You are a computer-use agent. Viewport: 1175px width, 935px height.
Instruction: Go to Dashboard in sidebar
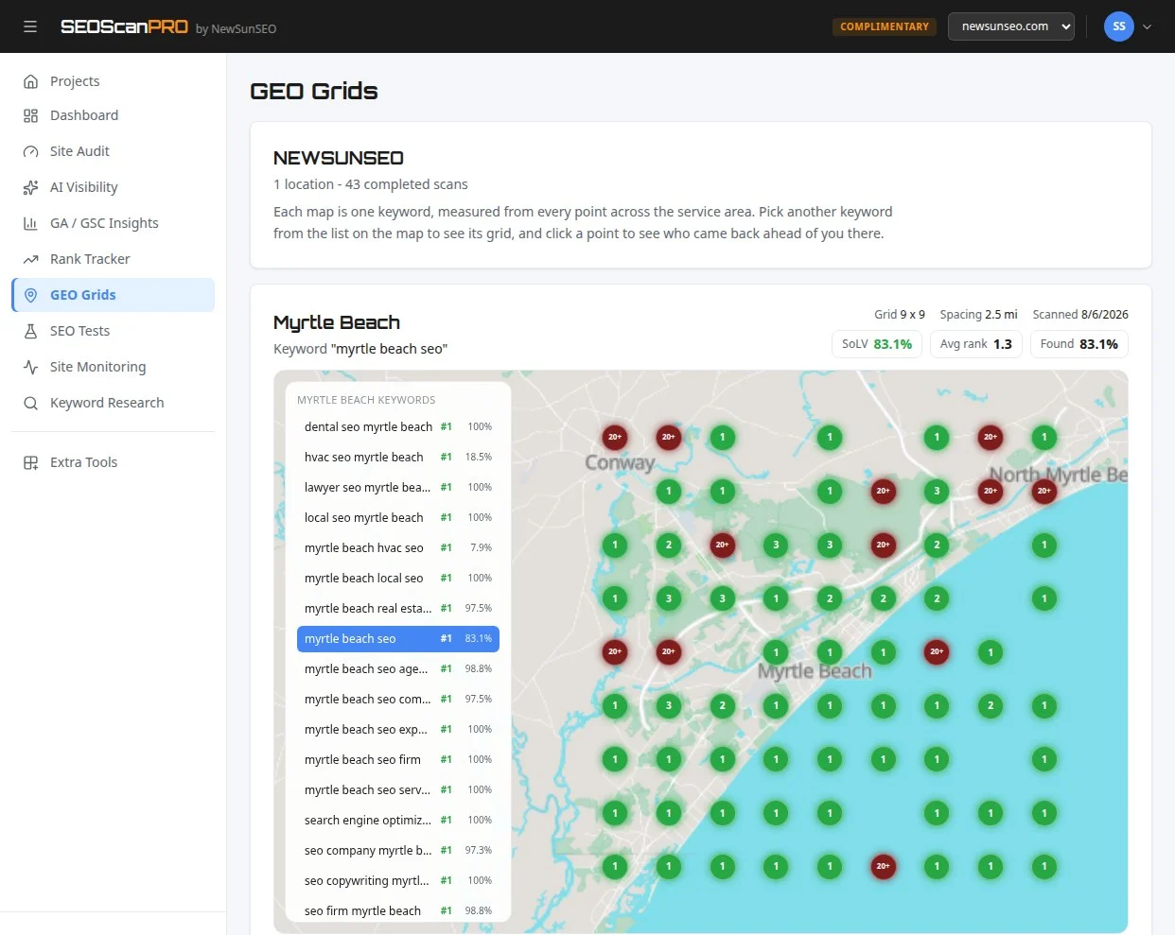114,115
